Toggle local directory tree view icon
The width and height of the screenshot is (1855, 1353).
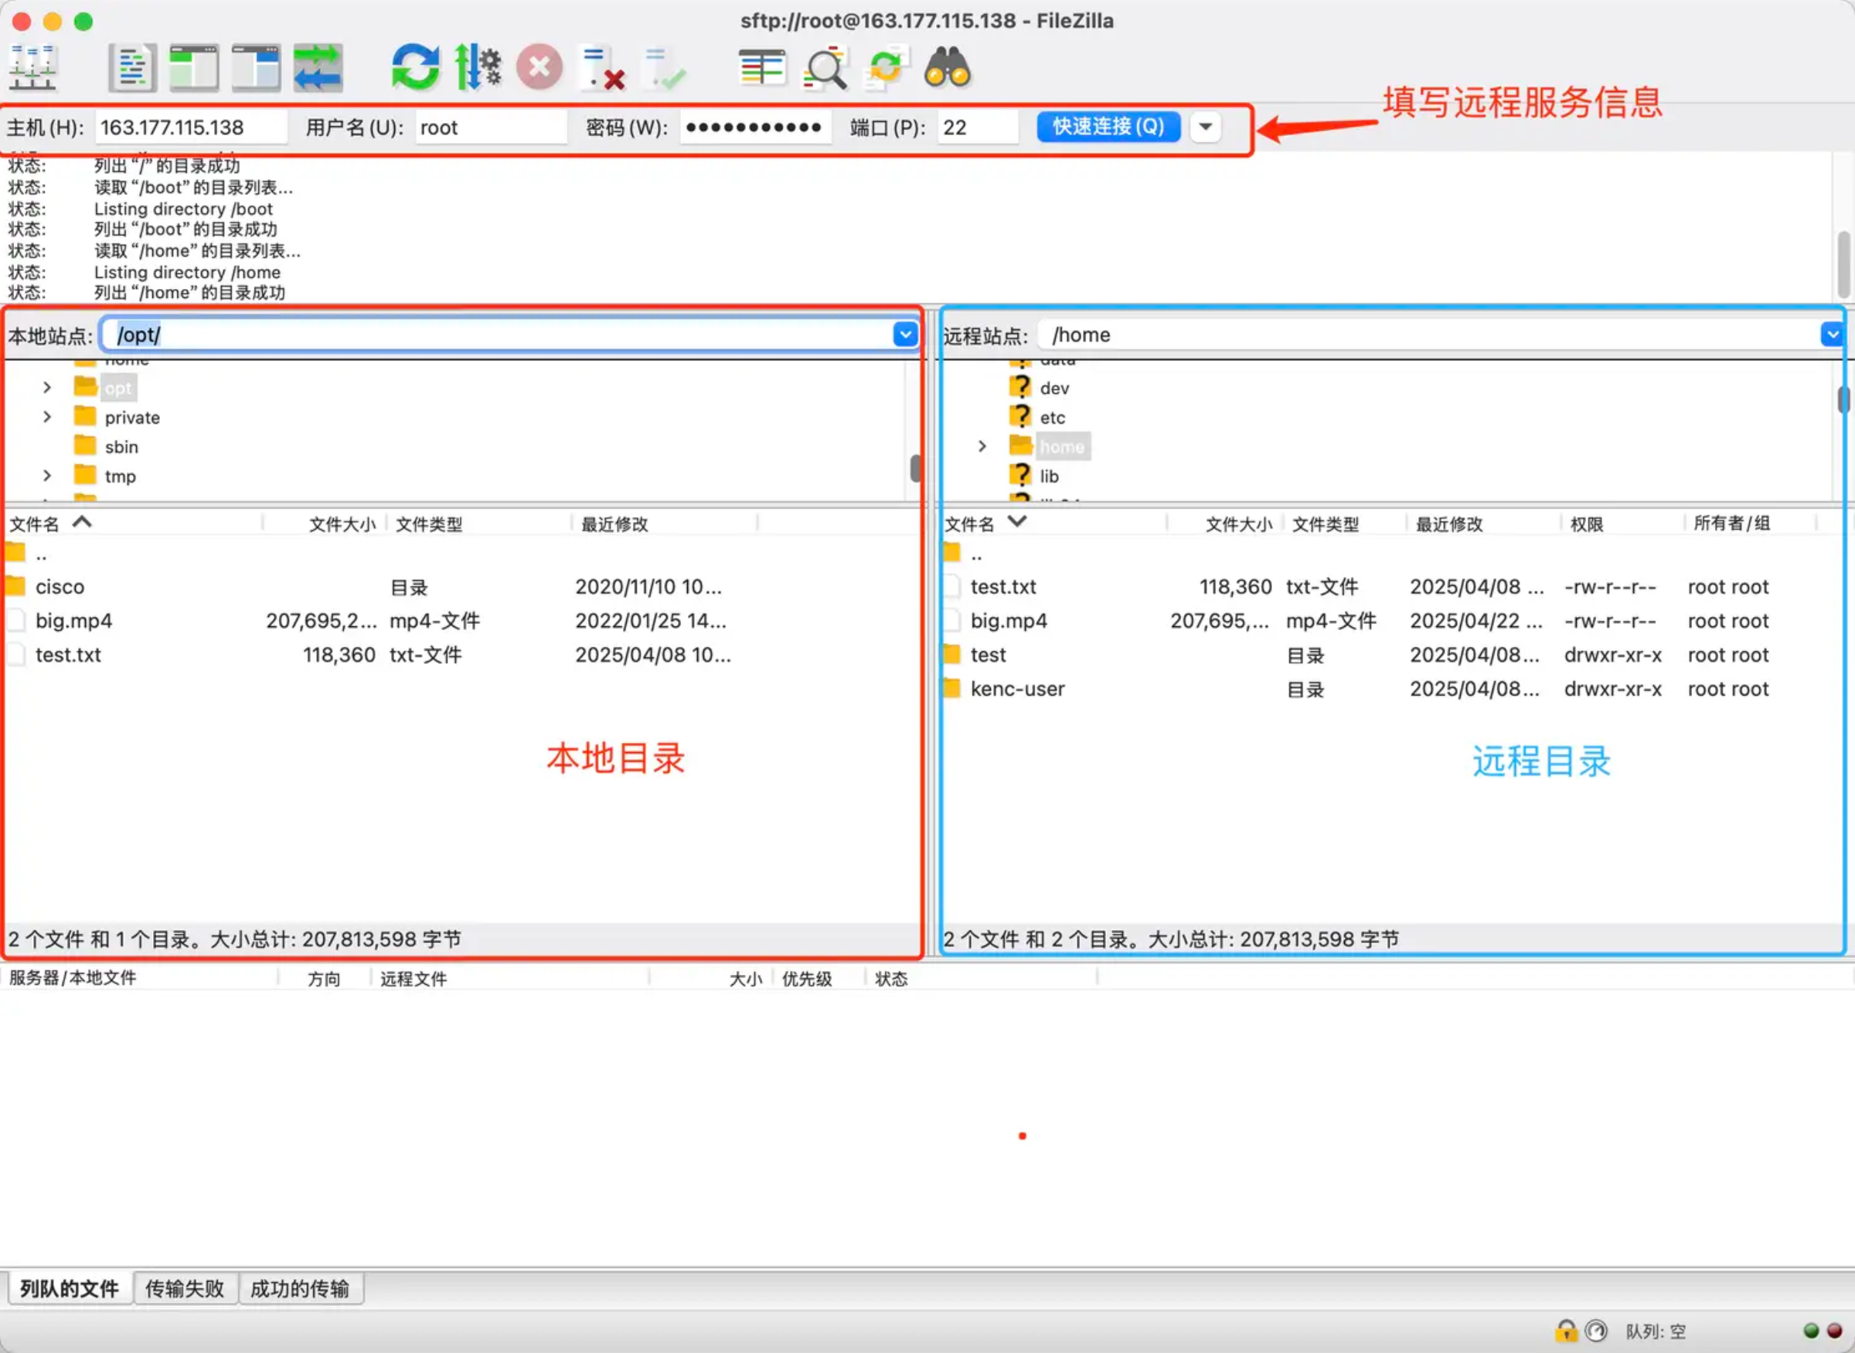pyautogui.click(x=194, y=67)
